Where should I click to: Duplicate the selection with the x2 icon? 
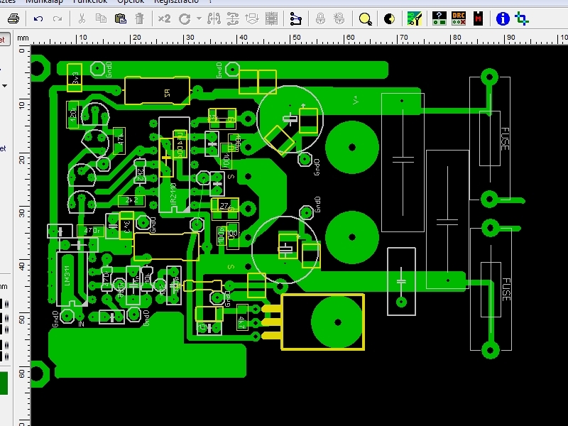tap(164, 18)
